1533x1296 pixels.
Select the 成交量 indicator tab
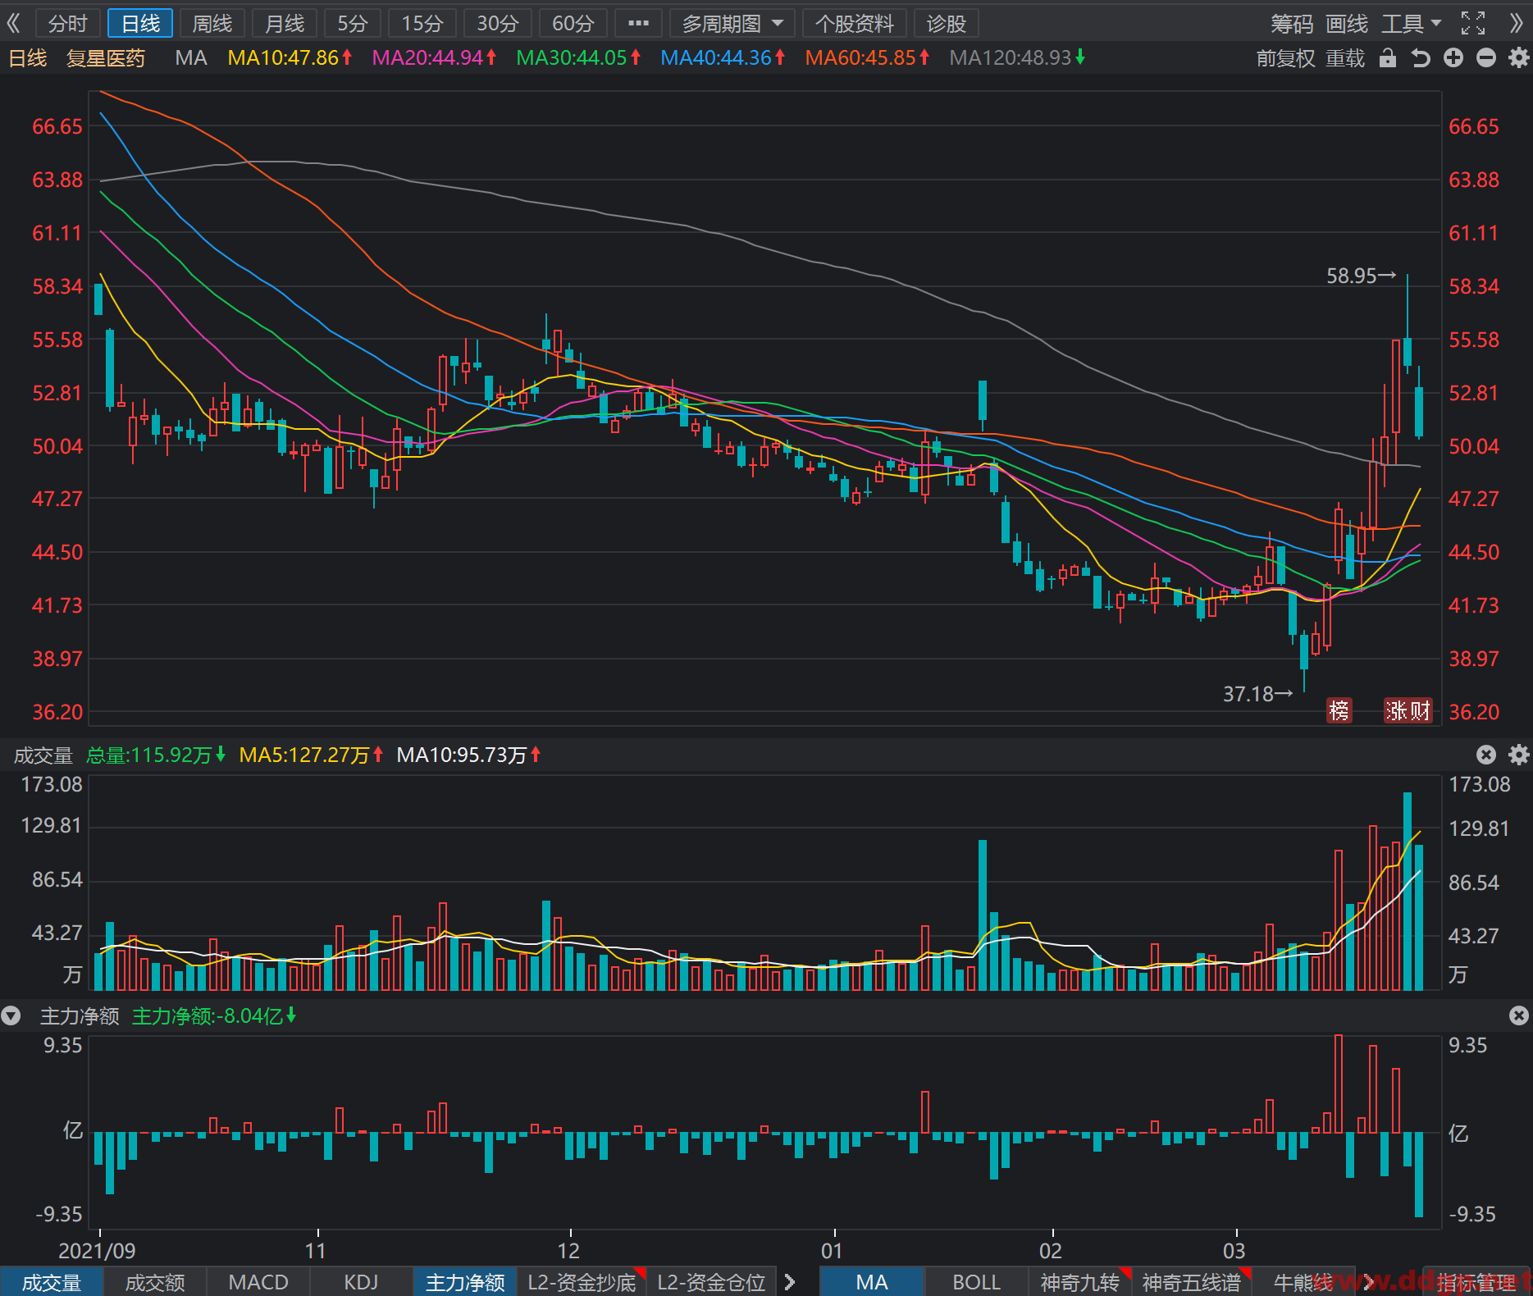(52, 1281)
